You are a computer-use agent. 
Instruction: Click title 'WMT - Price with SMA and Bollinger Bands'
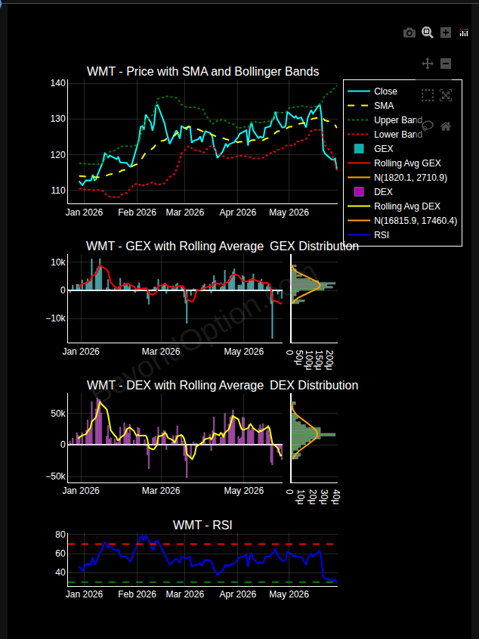(x=202, y=72)
